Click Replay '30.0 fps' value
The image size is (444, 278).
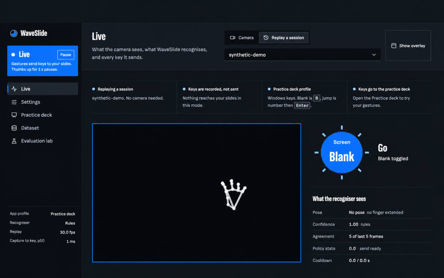click(x=67, y=232)
